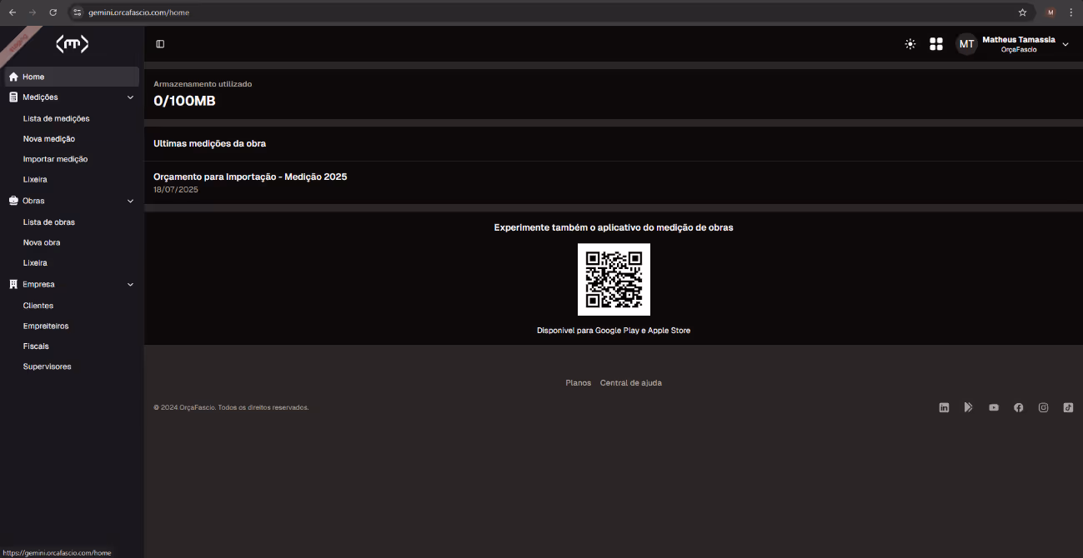
Task: Open Orçamento para Importação - Medição 2025
Action: pos(250,177)
